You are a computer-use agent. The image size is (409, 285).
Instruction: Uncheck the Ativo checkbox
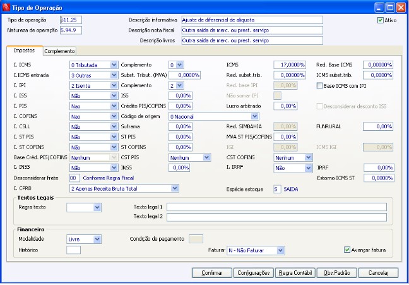coord(381,20)
